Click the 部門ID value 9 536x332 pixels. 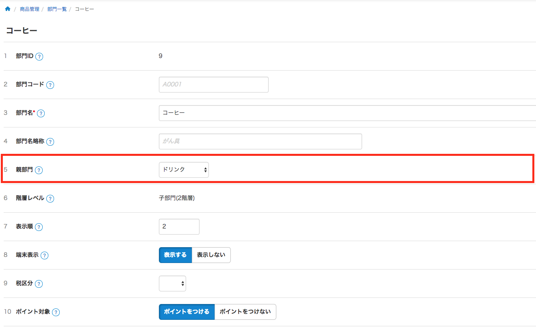[161, 56]
